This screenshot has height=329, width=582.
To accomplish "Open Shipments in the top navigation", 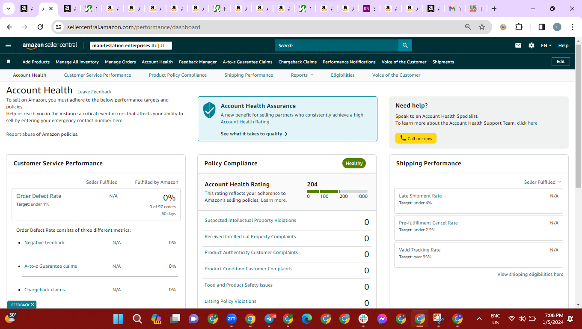I will tap(443, 62).
